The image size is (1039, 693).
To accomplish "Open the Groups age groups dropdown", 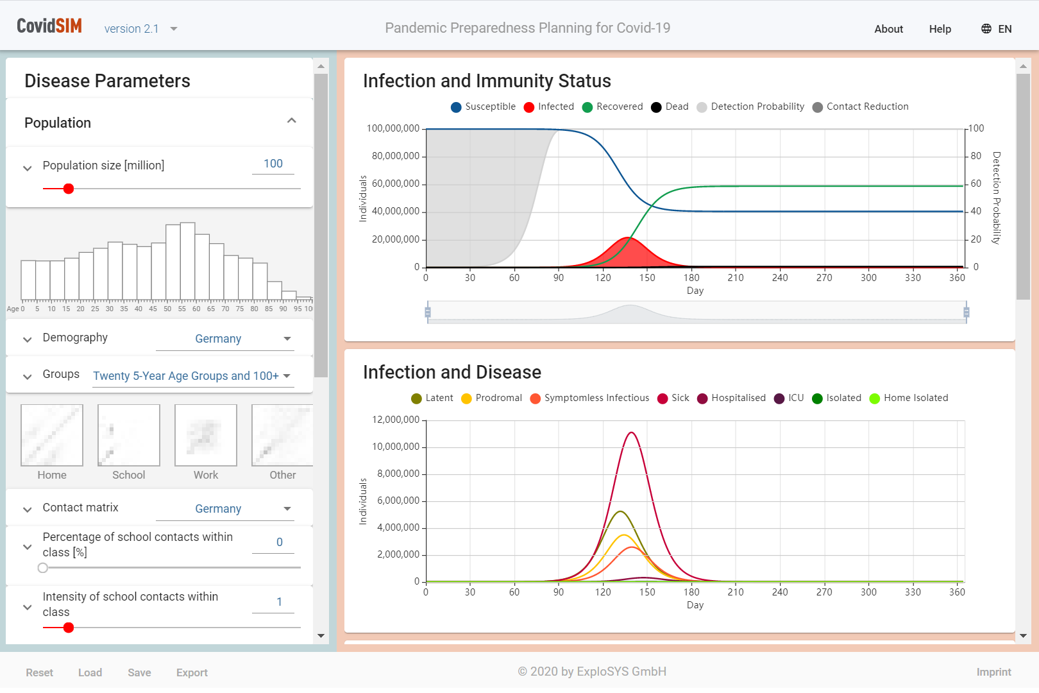I will coord(192,376).
